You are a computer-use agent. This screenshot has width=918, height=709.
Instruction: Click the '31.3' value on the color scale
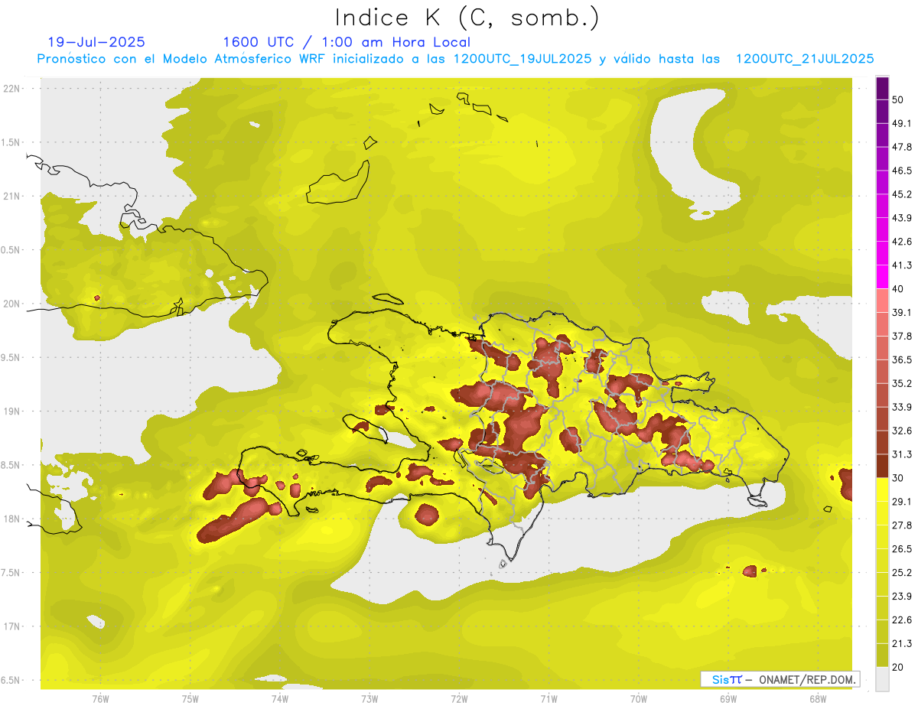902,454
